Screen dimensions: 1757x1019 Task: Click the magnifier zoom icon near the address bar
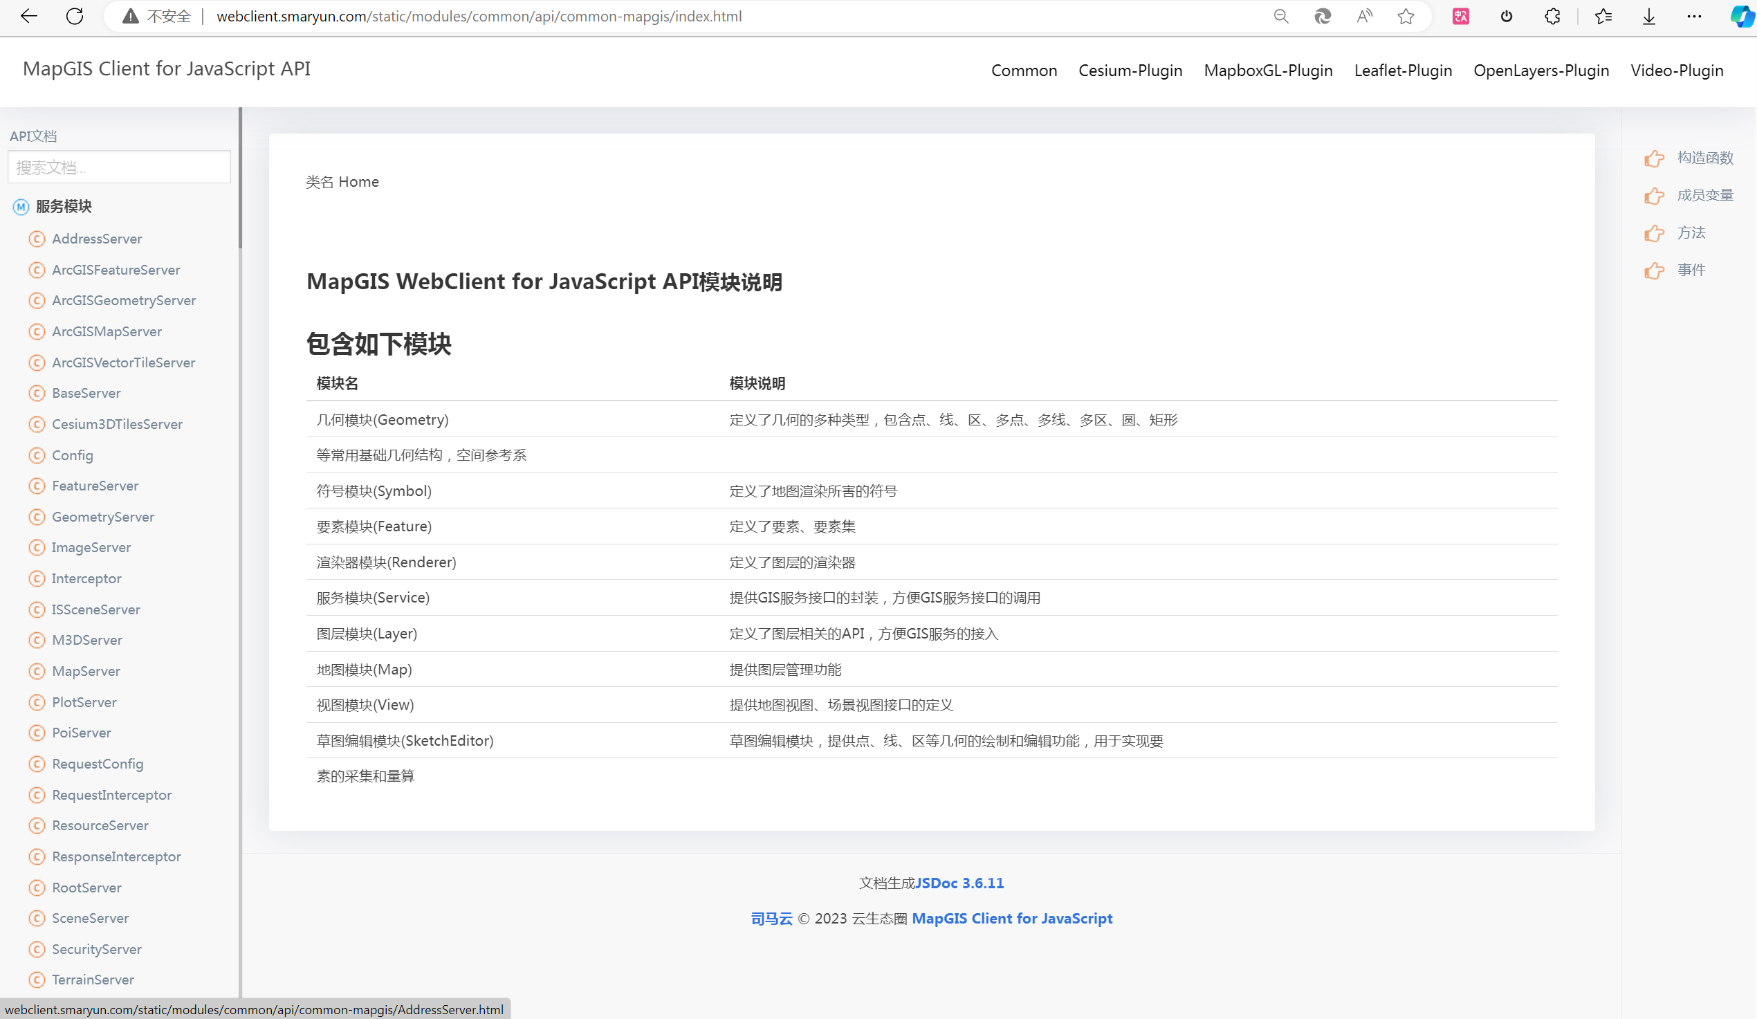point(1281,16)
